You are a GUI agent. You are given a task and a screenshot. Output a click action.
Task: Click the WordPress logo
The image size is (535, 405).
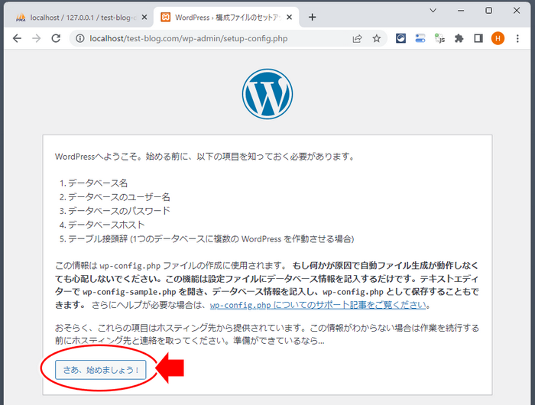(x=267, y=94)
